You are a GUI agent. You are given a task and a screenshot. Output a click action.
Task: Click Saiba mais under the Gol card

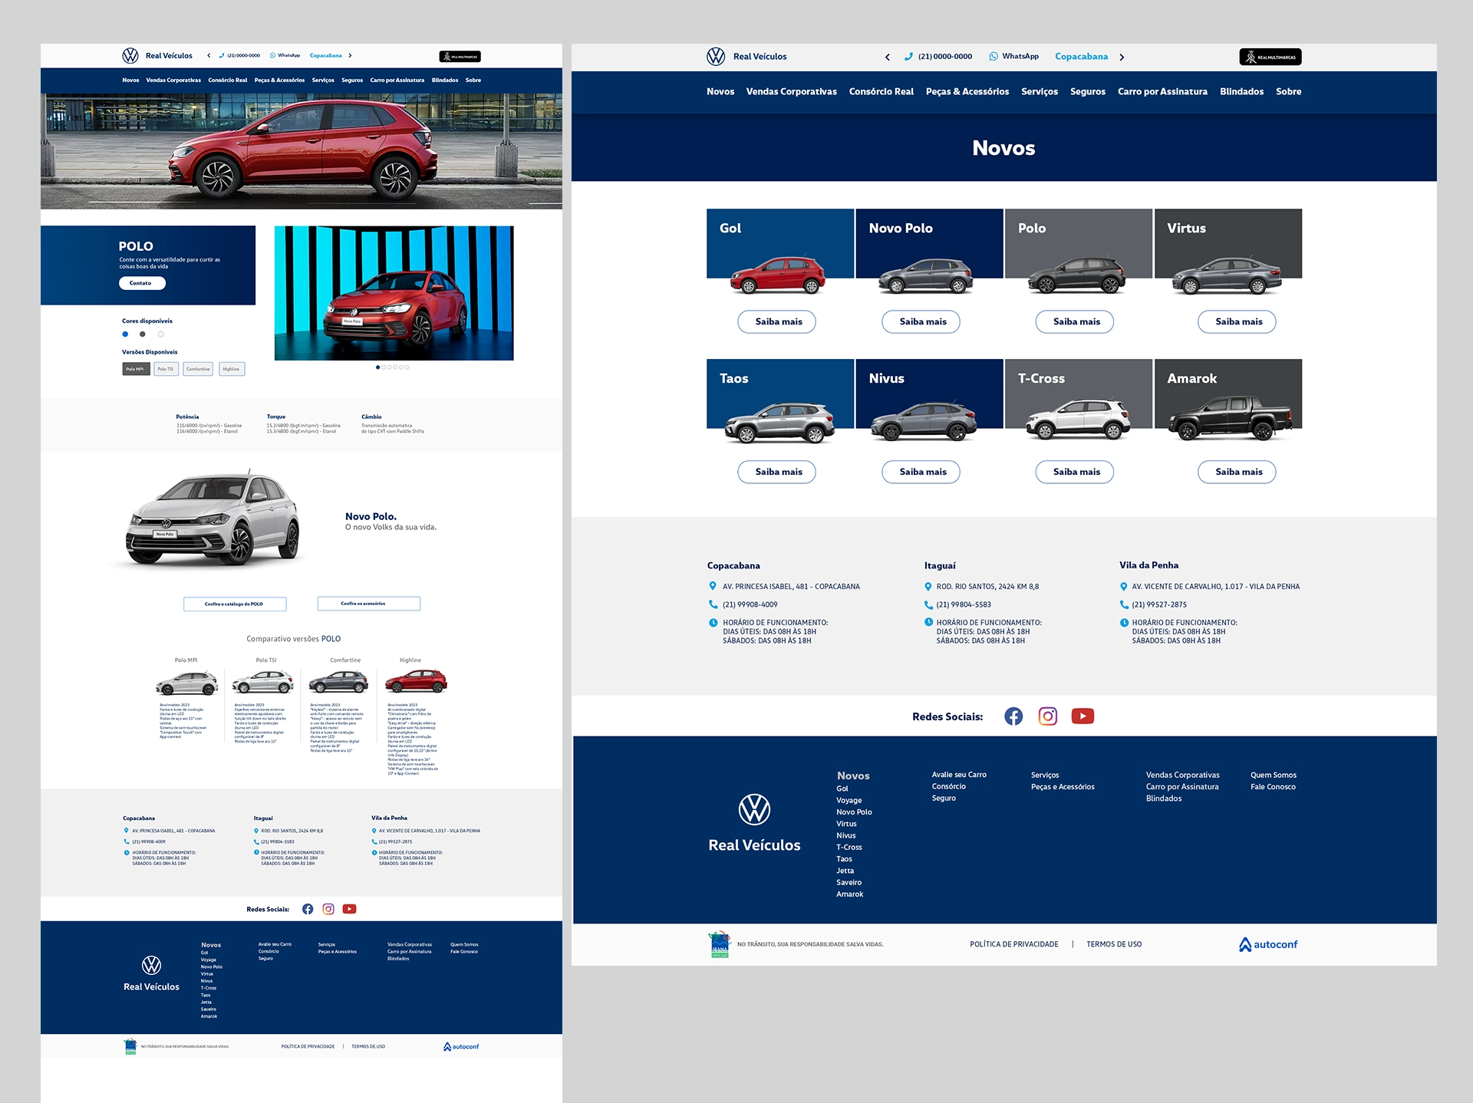pyautogui.click(x=777, y=322)
